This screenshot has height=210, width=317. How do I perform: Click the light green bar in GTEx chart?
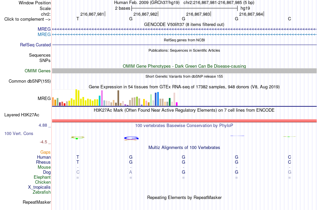151,100
